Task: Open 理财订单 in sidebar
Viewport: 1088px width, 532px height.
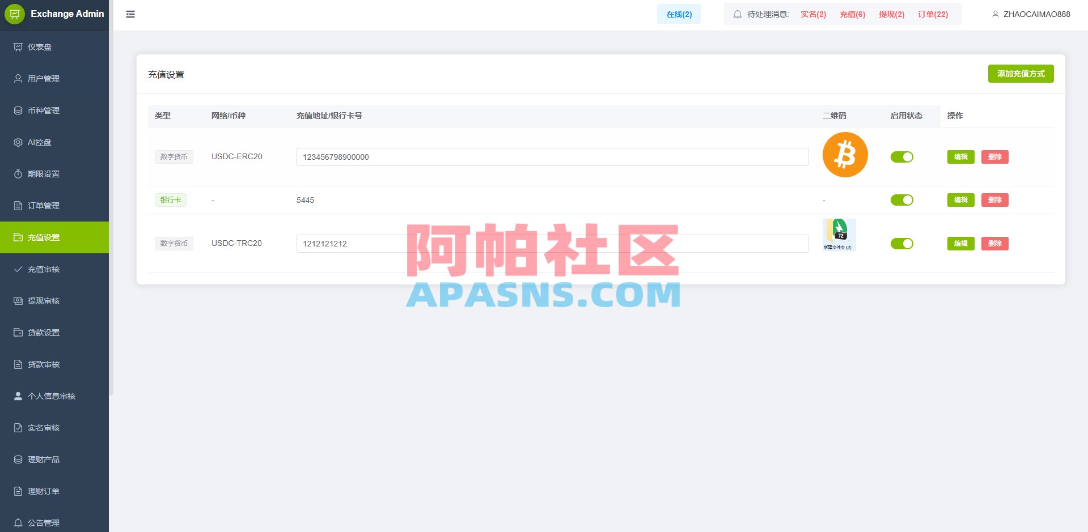Action: pos(54,491)
